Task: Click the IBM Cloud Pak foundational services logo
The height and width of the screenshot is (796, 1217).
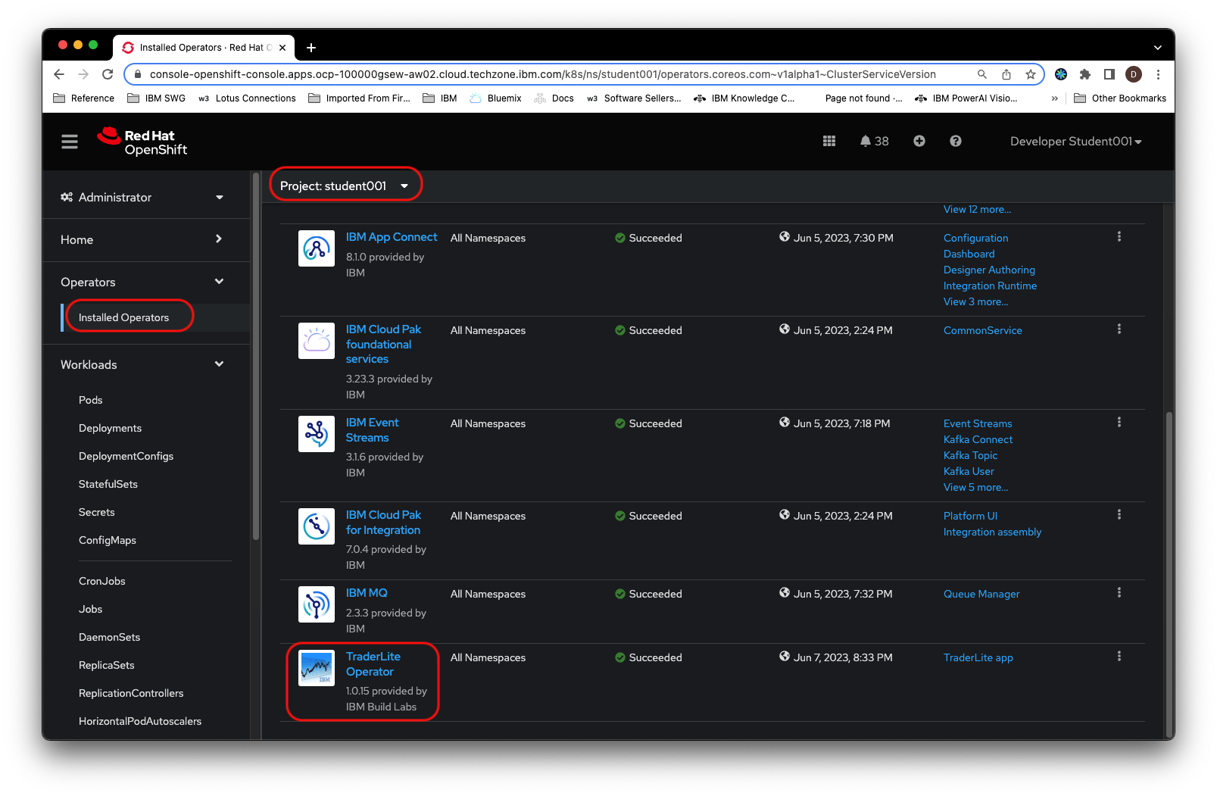Action: click(317, 341)
